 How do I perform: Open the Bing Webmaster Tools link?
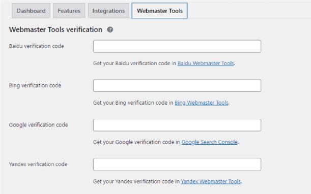tap(202, 103)
